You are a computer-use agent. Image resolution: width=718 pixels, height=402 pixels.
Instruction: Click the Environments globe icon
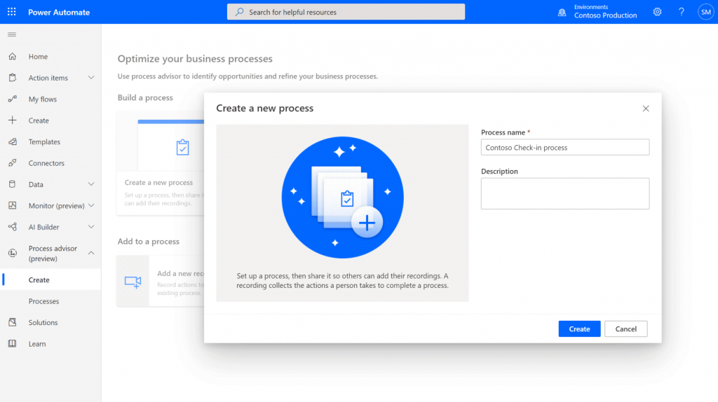562,13
